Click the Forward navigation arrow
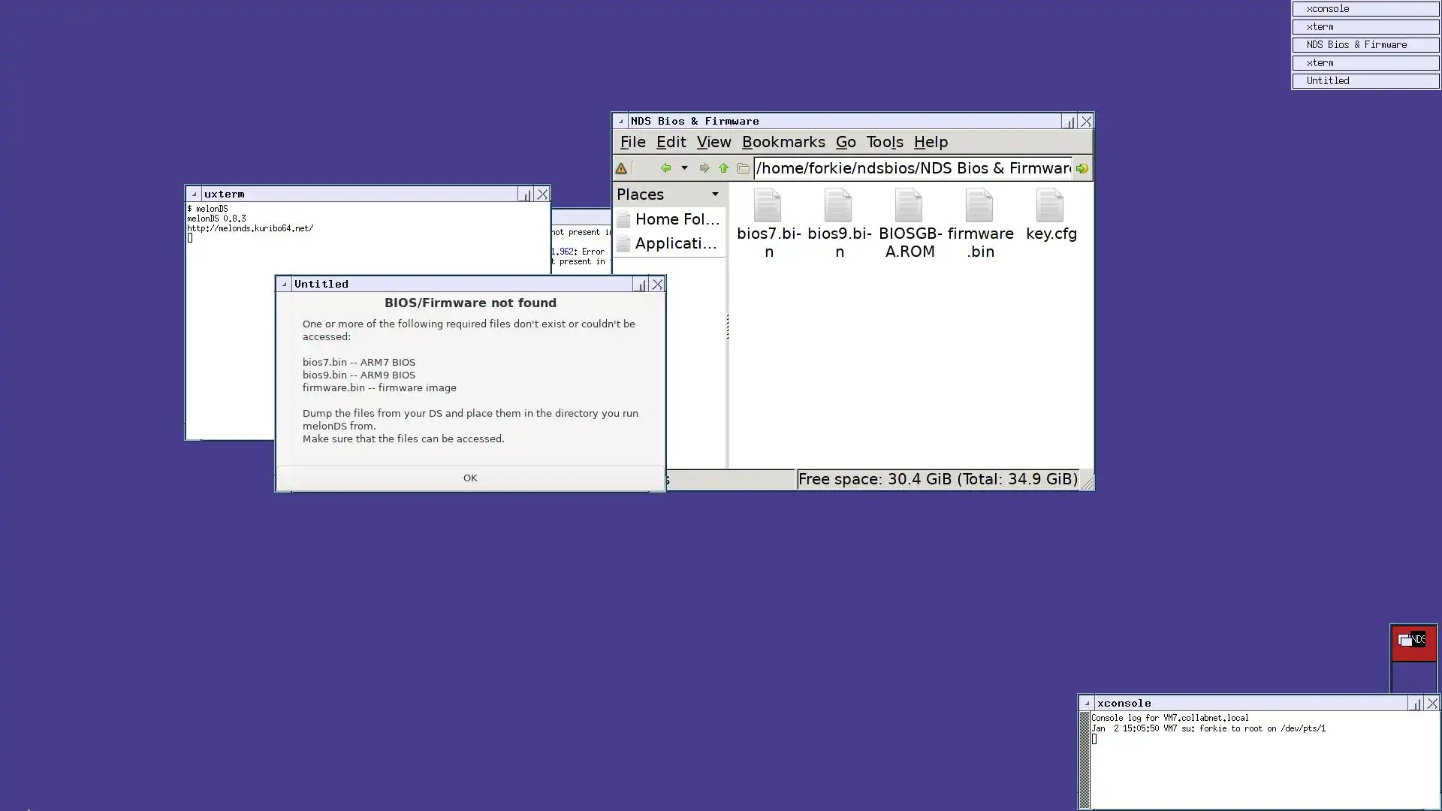 [704, 168]
